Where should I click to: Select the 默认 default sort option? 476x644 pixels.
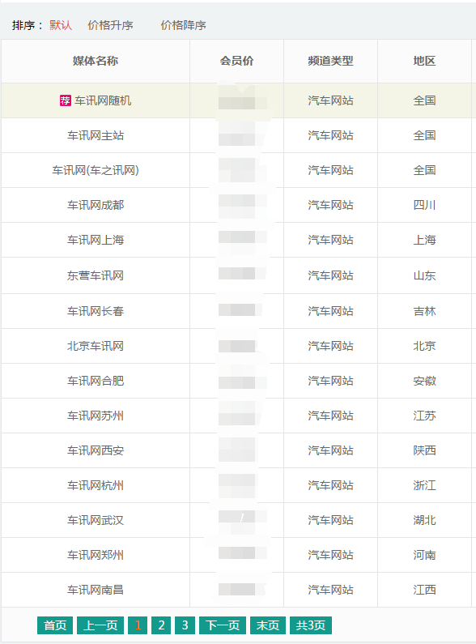(61, 25)
